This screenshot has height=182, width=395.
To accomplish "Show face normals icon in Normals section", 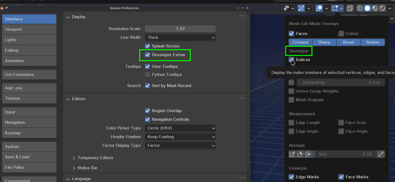I will pyautogui.click(x=308, y=154).
